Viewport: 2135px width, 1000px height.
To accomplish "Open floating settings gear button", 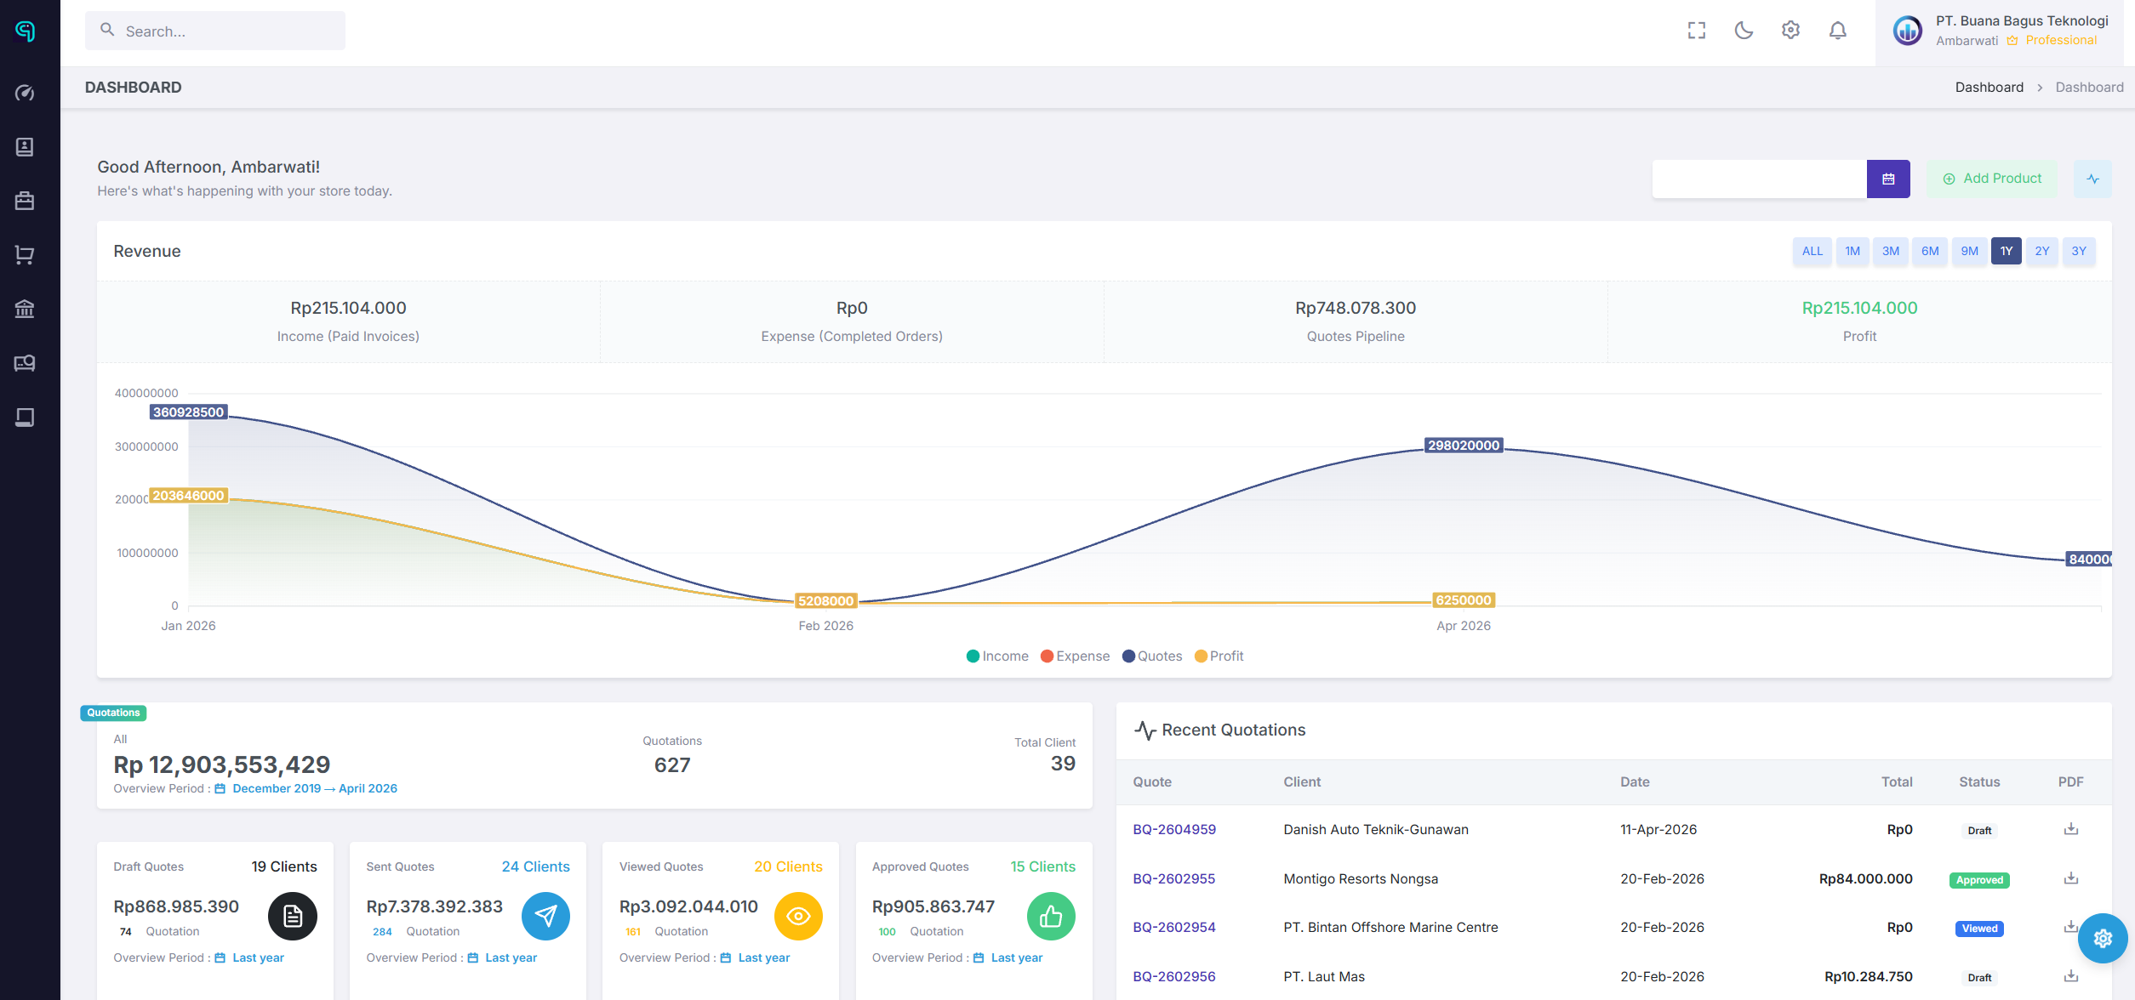I will (2103, 938).
